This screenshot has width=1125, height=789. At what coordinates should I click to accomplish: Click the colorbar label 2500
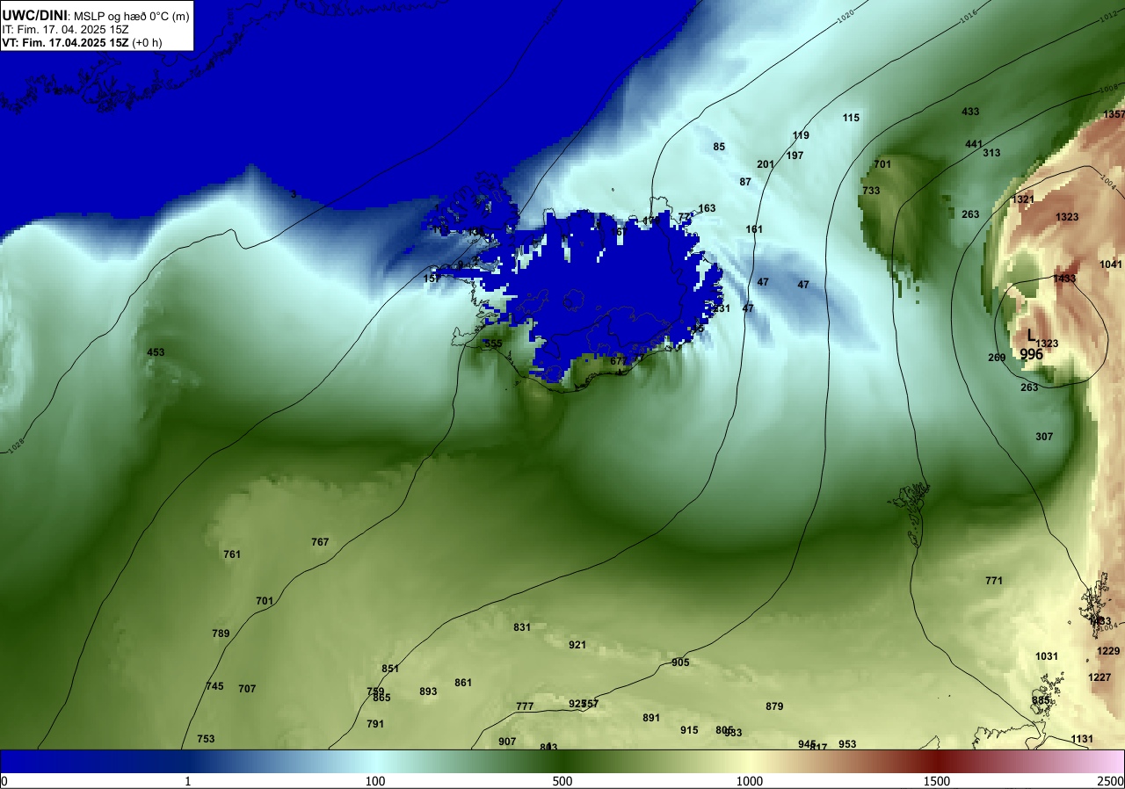point(1112,781)
